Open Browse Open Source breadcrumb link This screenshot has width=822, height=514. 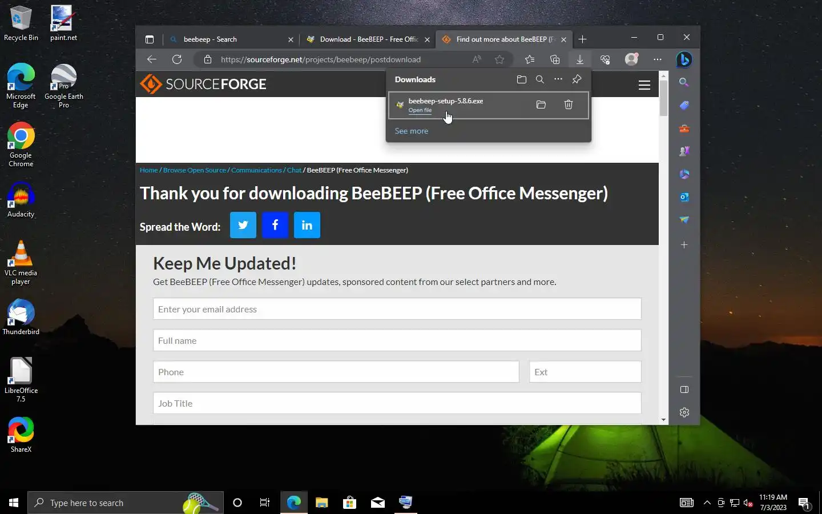[x=195, y=170]
